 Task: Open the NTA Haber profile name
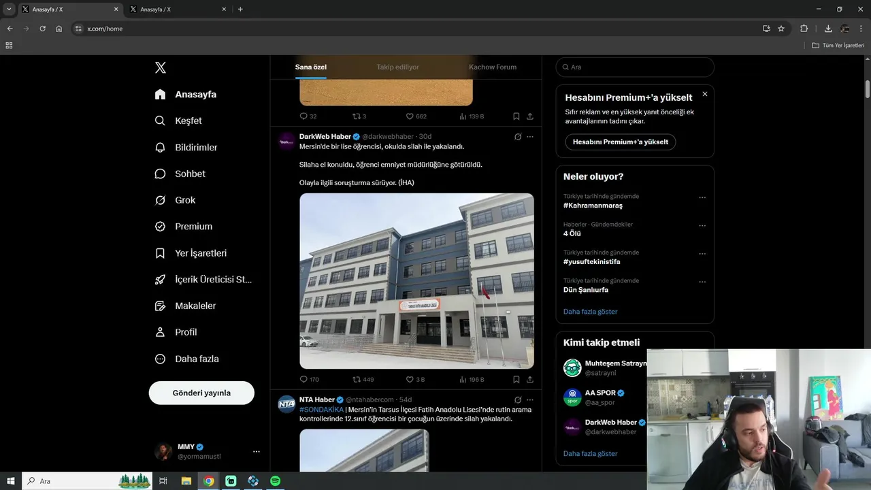[x=317, y=399]
